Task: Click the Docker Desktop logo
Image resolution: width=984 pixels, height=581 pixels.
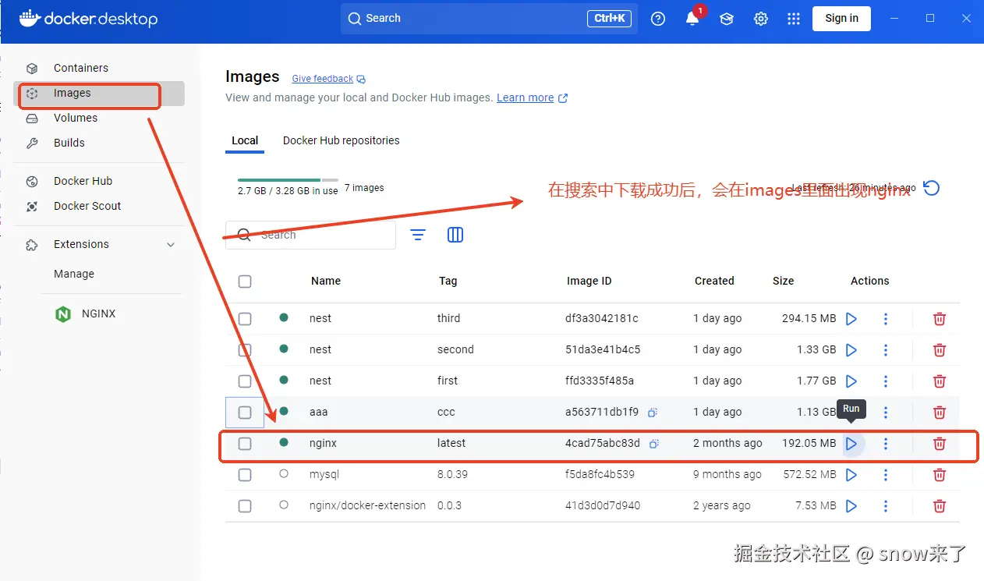Action: point(88,19)
